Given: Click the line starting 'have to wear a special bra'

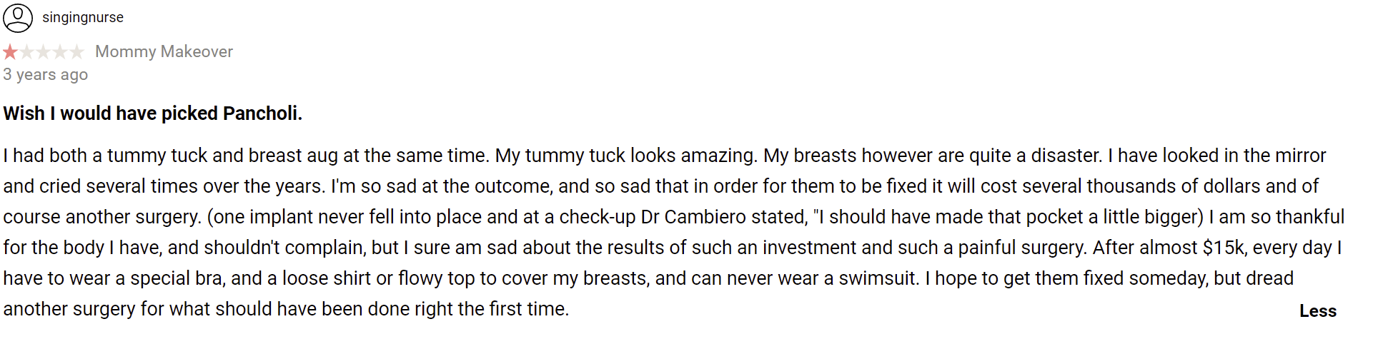Looking at the screenshot, I should (x=648, y=278).
